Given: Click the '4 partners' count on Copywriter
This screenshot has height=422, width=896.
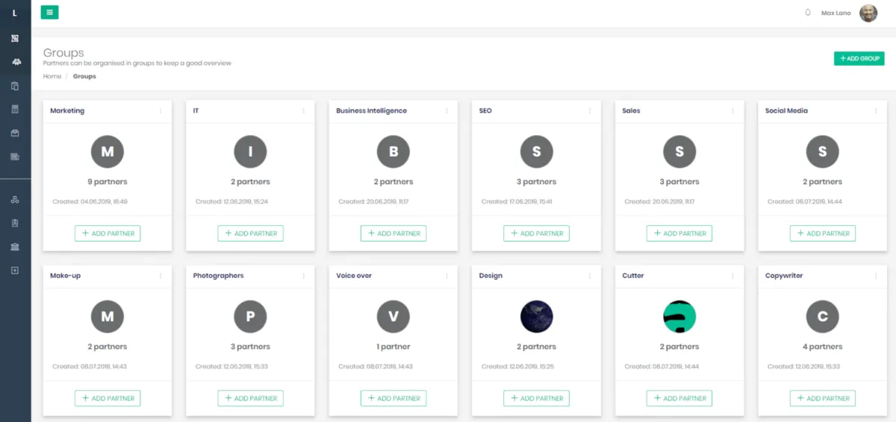Looking at the screenshot, I should 823,347.
